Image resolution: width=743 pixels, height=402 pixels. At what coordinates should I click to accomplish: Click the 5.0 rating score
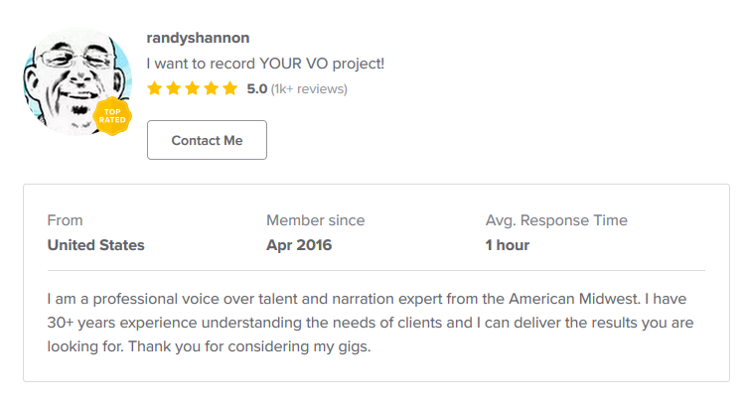257,89
